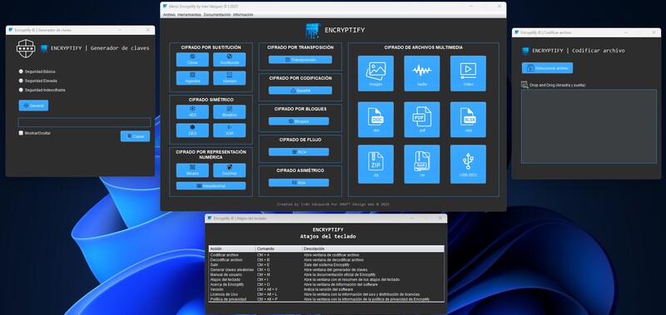Open the rar file encryption tile

pyautogui.click(x=422, y=164)
